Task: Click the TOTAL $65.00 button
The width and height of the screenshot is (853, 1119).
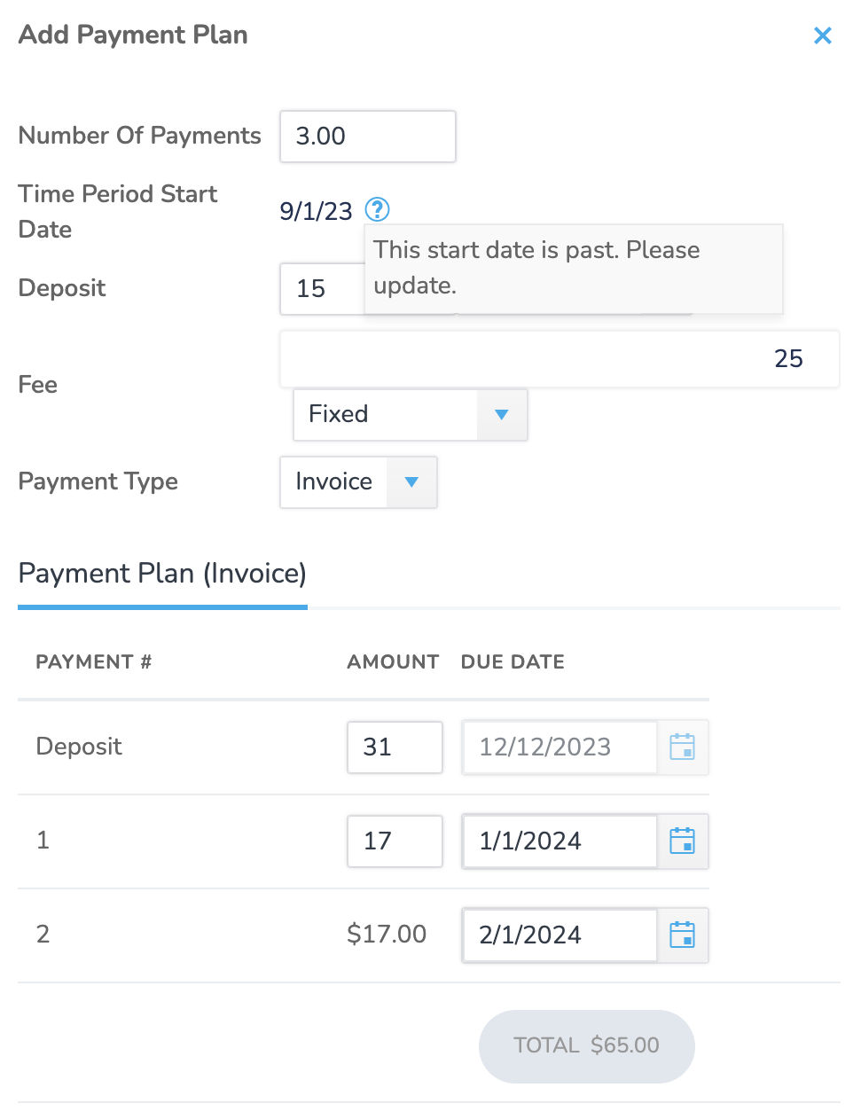Action: coord(586,1045)
